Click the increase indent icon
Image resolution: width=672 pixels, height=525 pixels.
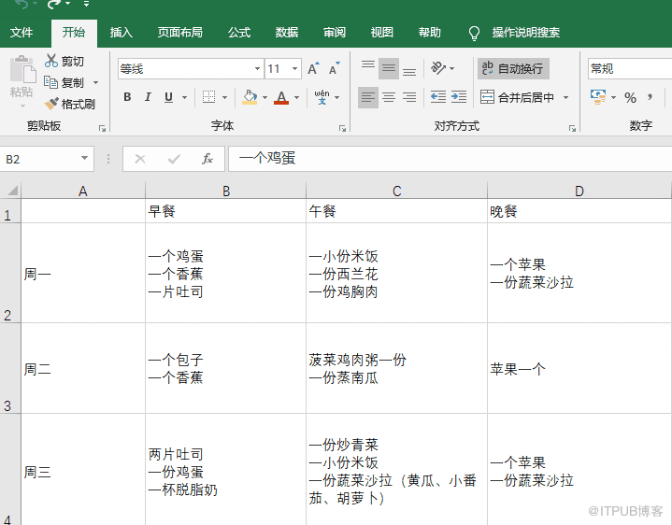[458, 97]
